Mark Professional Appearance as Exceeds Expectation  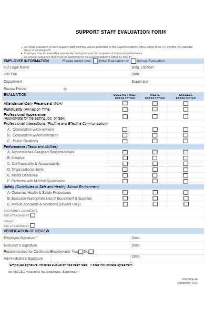point(186,116)
